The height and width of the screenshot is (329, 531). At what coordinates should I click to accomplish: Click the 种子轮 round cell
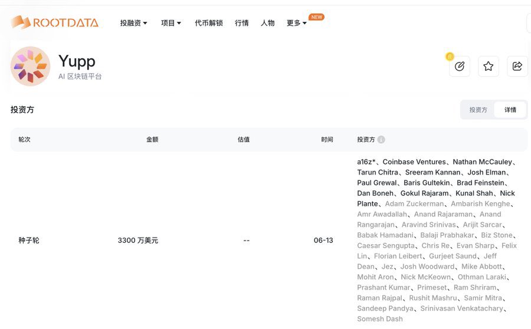(29, 241)
